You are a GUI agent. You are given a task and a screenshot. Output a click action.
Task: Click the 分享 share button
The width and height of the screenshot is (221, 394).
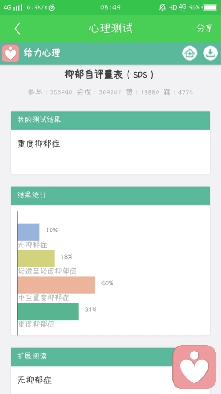click(x=205, y=29)
